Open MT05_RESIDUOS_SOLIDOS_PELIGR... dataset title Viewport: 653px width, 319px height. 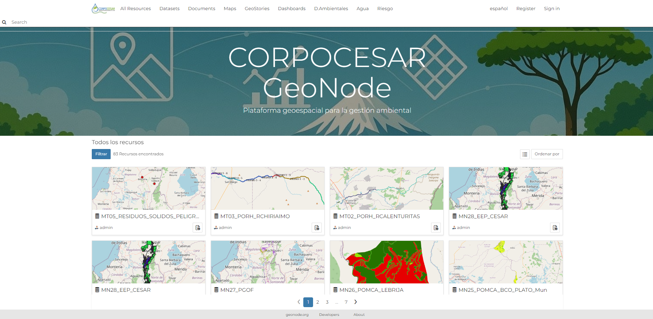(150, 216)
